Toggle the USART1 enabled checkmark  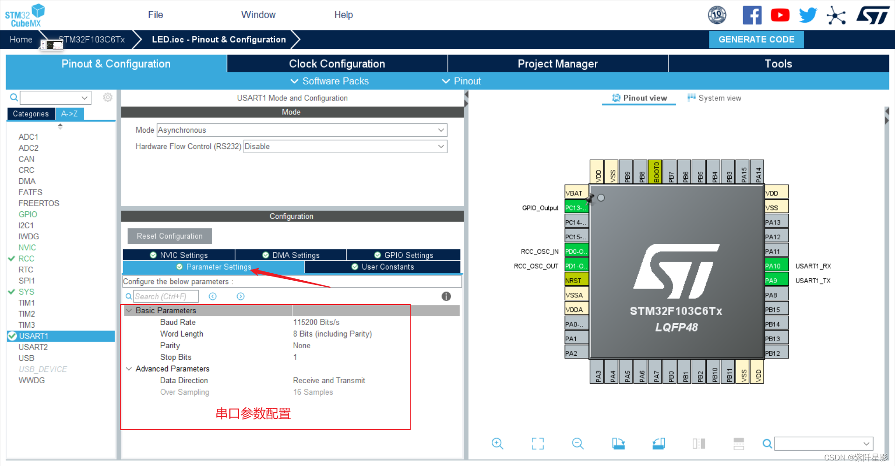tap(12, 336)
